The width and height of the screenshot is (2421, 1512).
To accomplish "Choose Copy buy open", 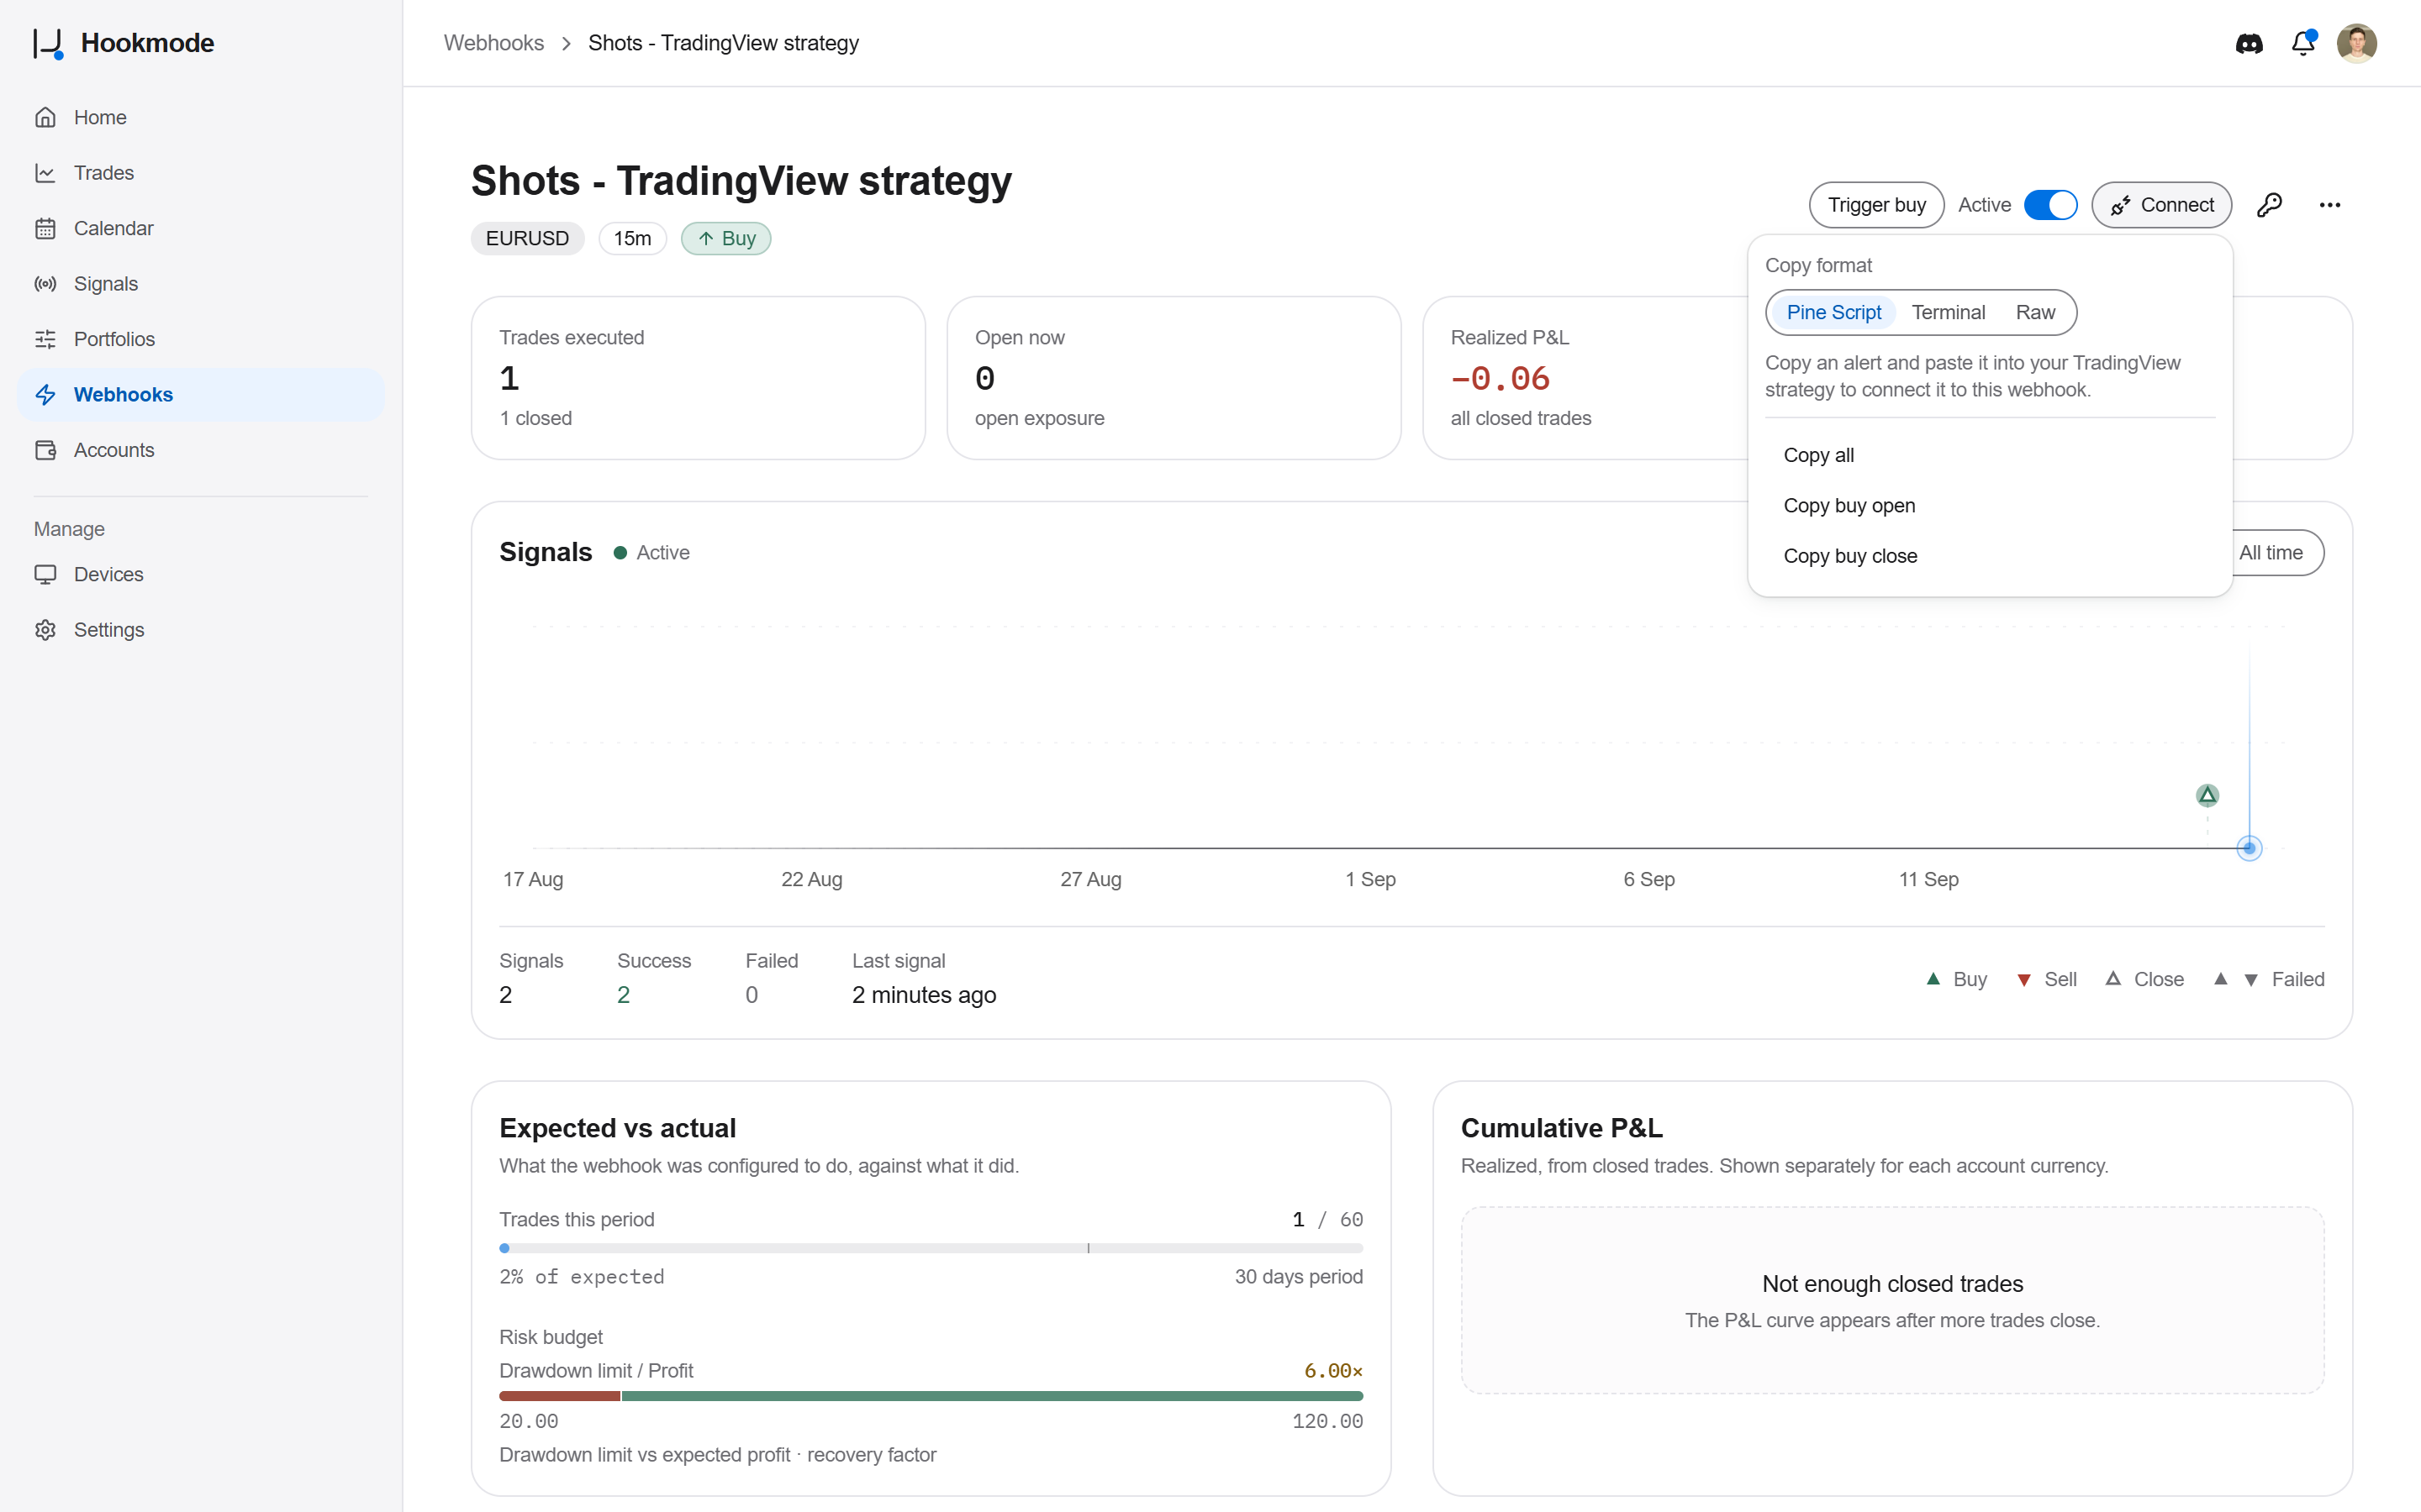I will pos(1989,506).
